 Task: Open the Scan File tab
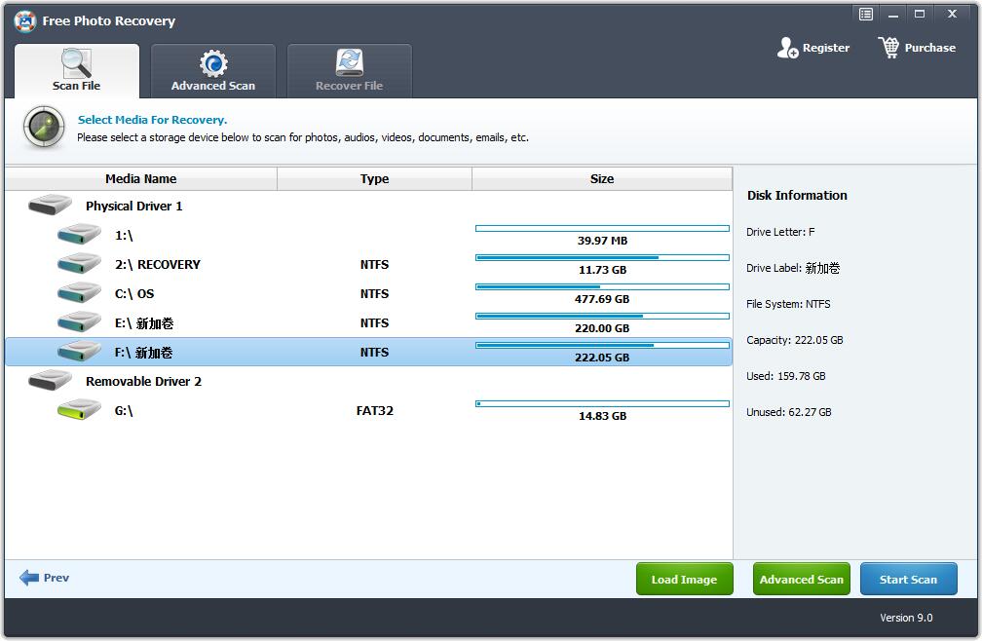pyautogui.click(x=76, y=71)
